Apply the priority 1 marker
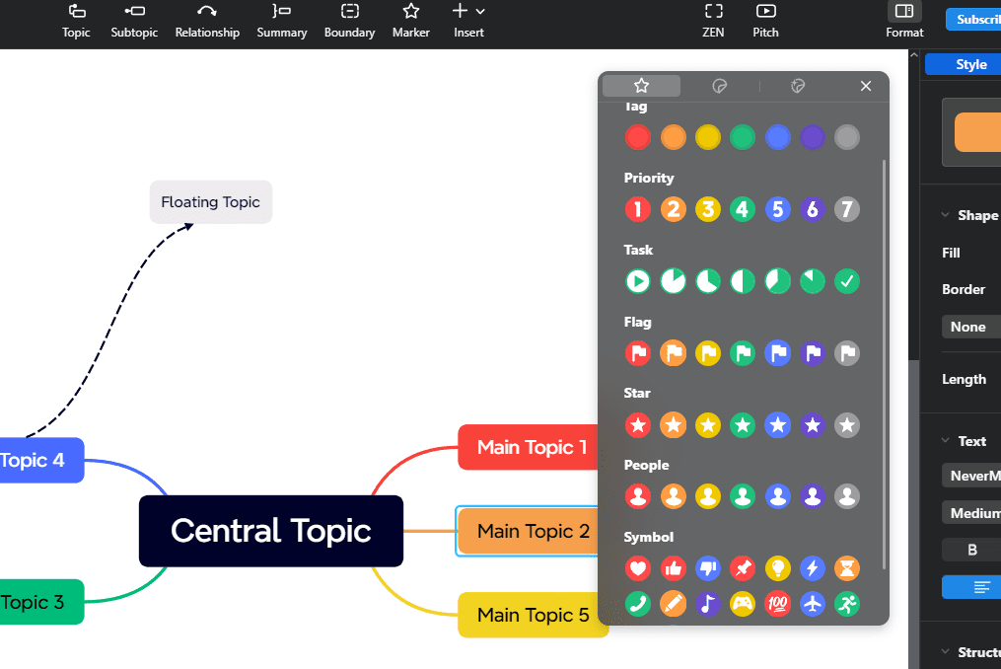Image resolution: width=1001 pixels, height=669 pixels. (x=637, y=209)
